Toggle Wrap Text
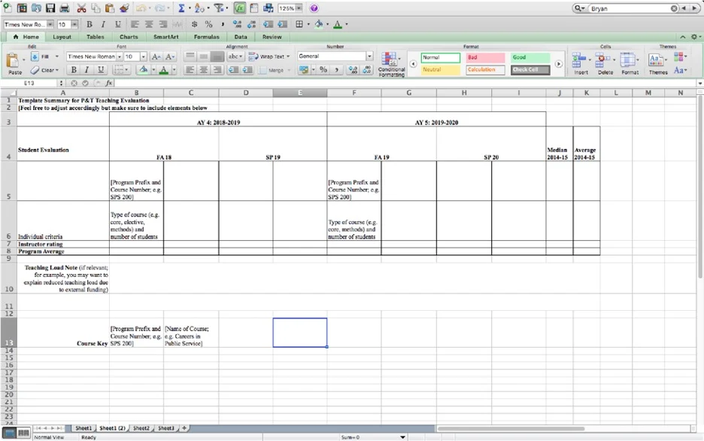 point(269,56)
